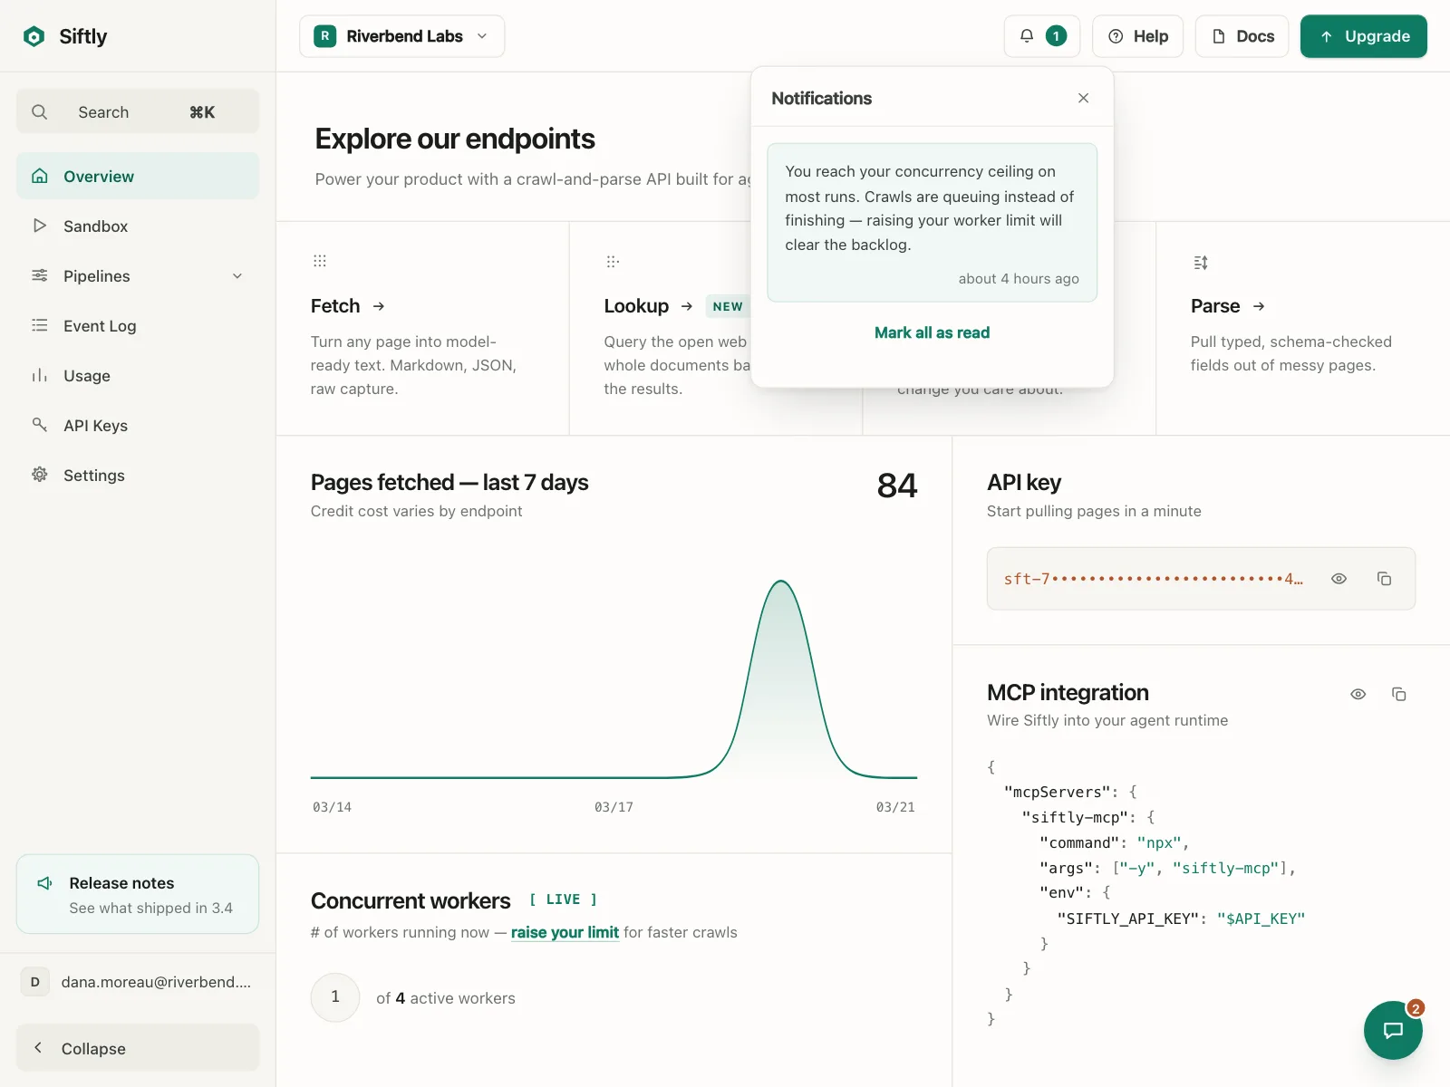Click the current workers count circle
This screenshot has width=1450, height=1087.
[335, 997]
